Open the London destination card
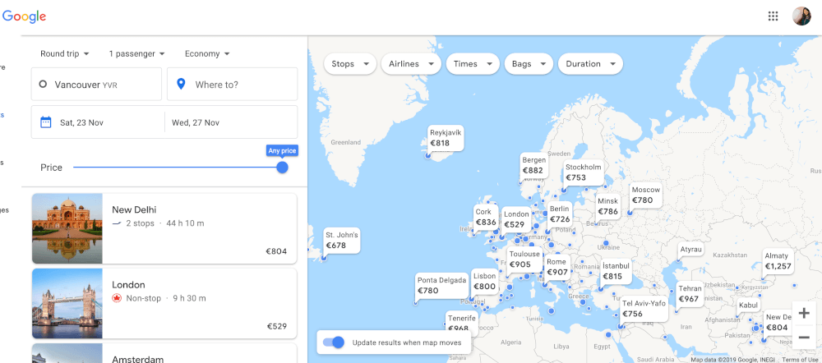 pos(164,303)
